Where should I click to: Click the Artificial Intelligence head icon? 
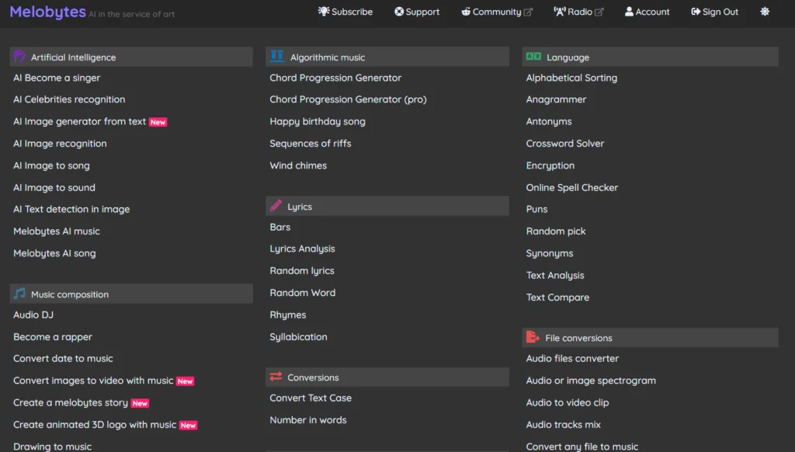[x=19, y=57]
